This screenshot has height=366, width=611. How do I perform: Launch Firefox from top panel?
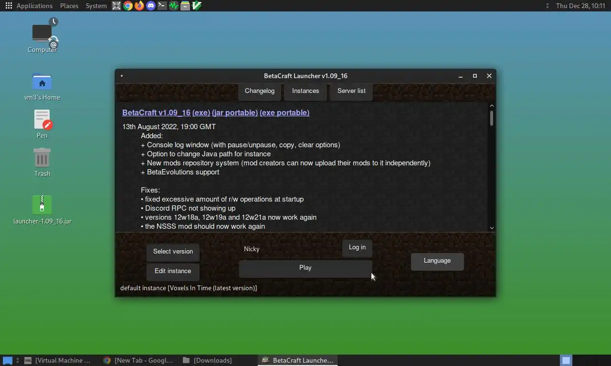point(139,6)
